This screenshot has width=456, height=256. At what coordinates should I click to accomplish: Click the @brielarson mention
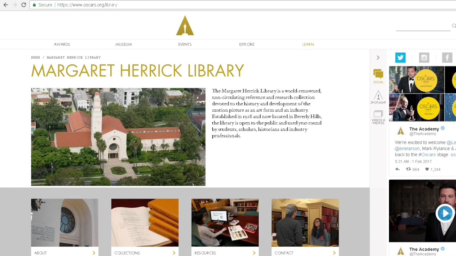click(407, 149)
